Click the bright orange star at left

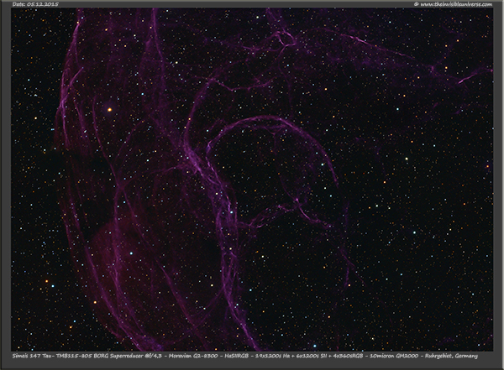[x=108, y=109]
